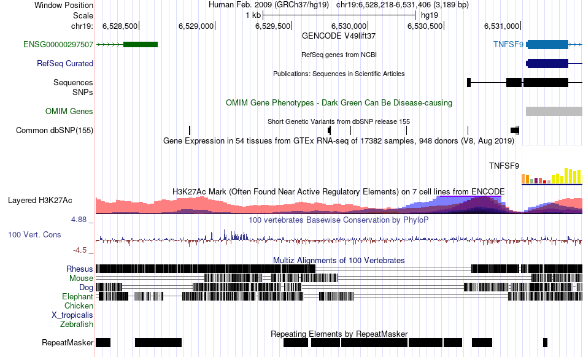Screen dimensions: 583x357
Task: Open Gene Expression in 54 tissues title
Action: tap(339, 141)
